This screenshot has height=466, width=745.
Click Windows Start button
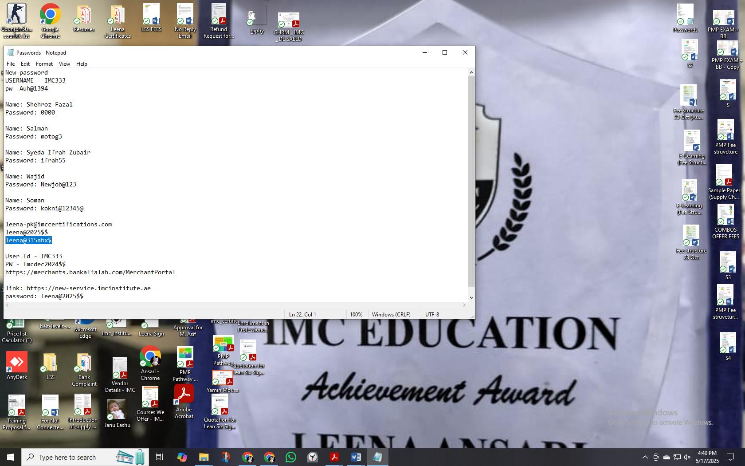pyautogui.click(x=11, y=457)
